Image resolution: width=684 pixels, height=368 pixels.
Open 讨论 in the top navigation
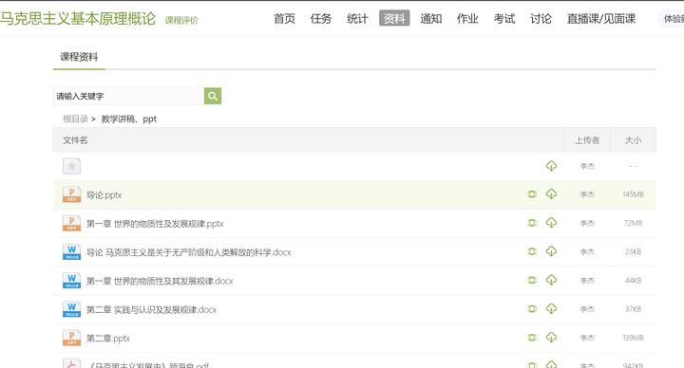pos(541,19)
